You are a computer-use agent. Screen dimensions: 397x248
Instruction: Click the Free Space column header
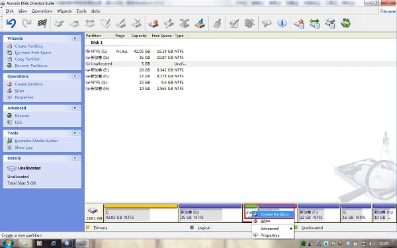pos(162,36)
